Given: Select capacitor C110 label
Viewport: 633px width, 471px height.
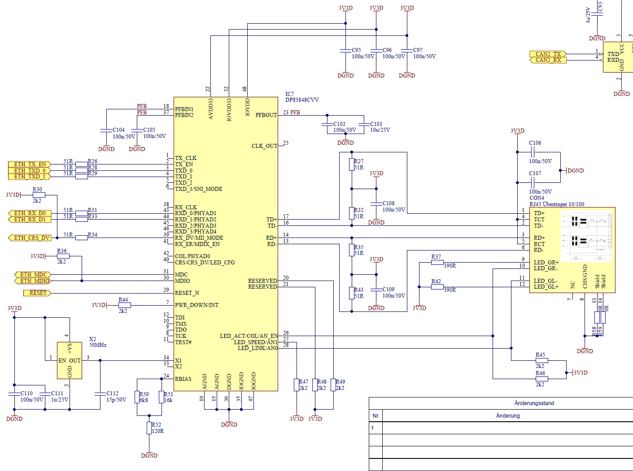Looking at the screenshot, I should click(x=26, y=393).
